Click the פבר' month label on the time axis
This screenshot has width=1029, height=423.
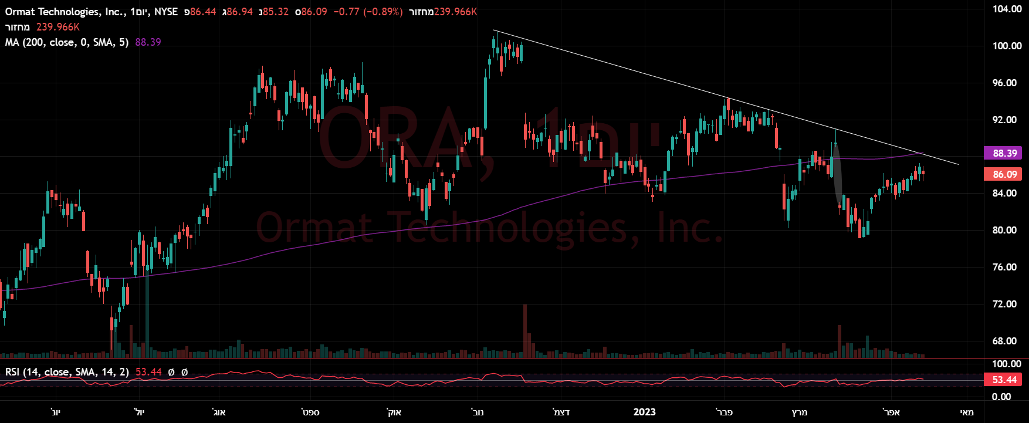click(725, 412)
